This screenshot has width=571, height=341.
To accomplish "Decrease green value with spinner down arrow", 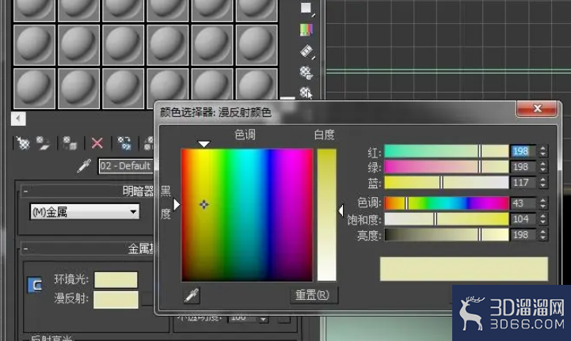I will click(543, 170).
